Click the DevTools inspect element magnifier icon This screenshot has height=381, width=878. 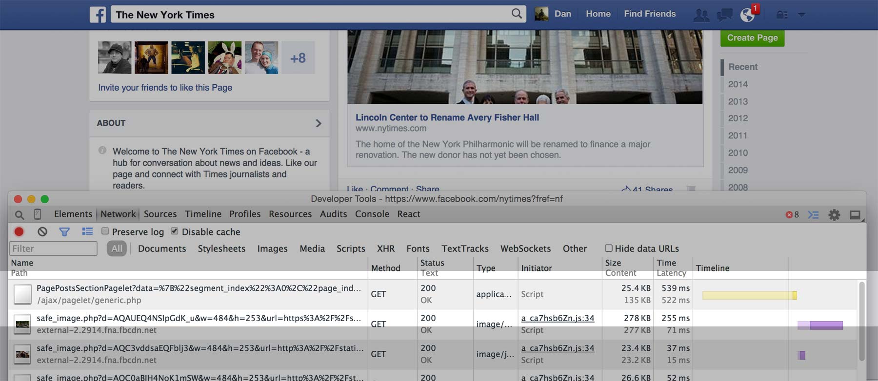[x=19, y=215]
